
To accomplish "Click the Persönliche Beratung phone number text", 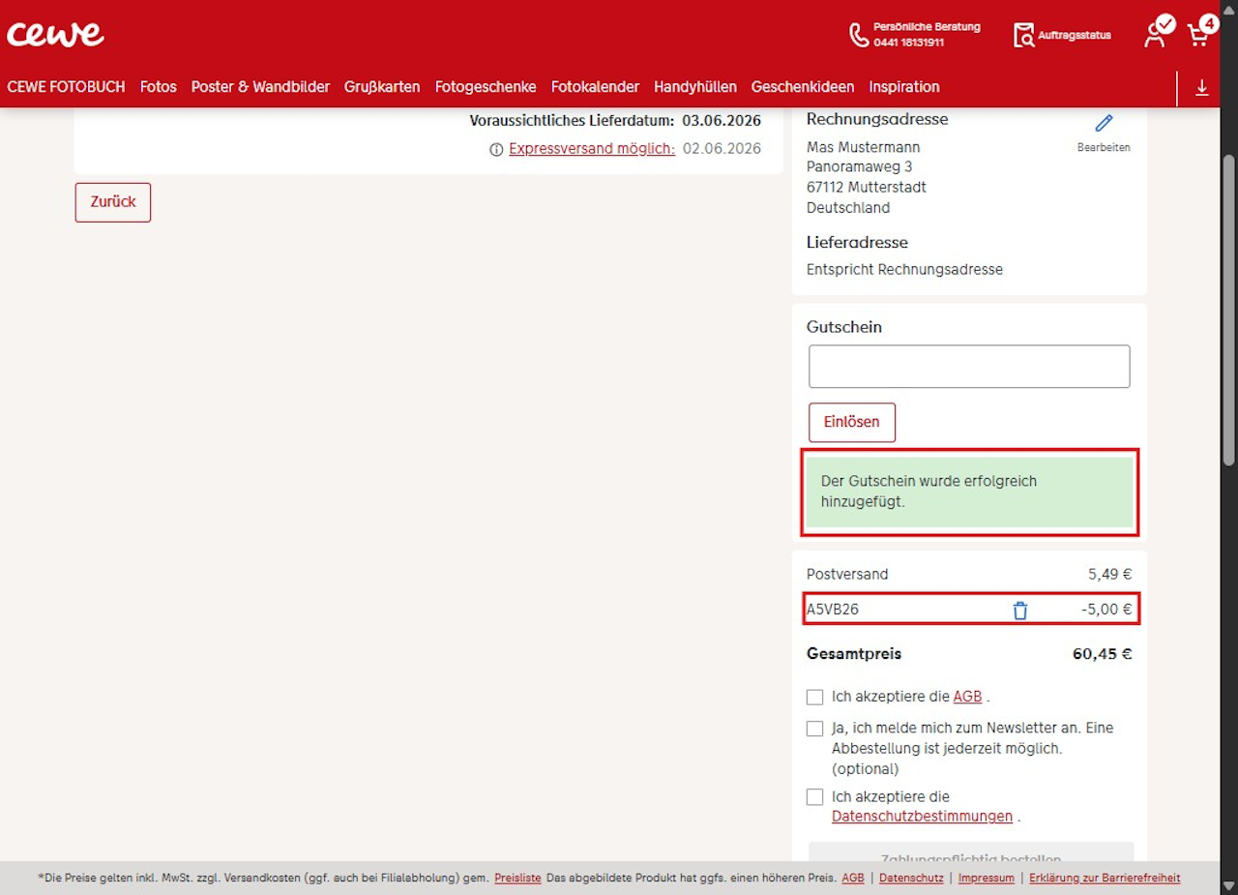I will click(x=909, y=43).
